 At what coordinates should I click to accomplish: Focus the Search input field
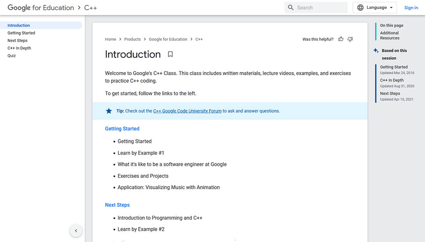316,8
